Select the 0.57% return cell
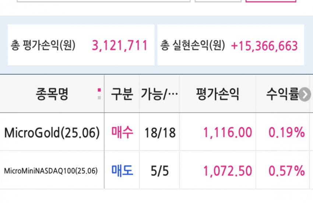Viewport: 313px width, 203px height. point(286,171)
